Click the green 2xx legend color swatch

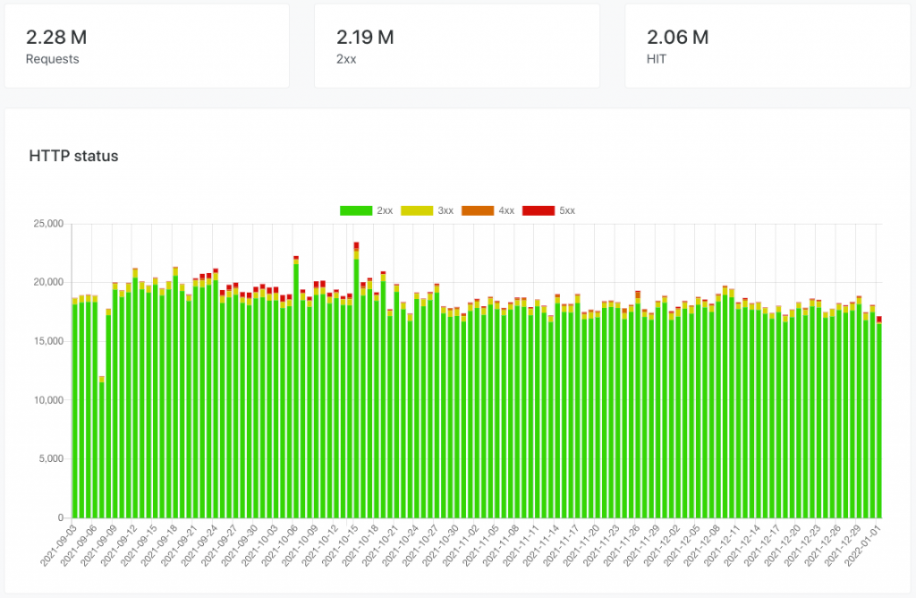click(356, 210)
